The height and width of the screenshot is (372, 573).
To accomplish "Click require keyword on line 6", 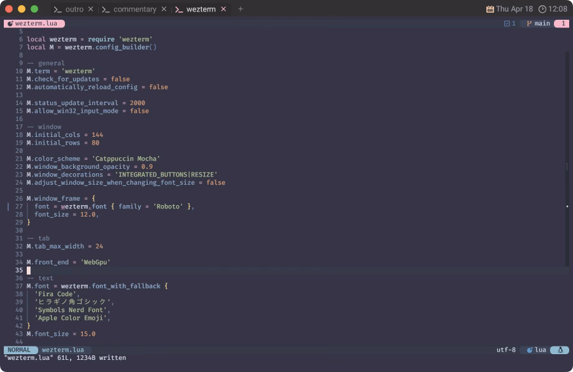I will coord(101,39).
